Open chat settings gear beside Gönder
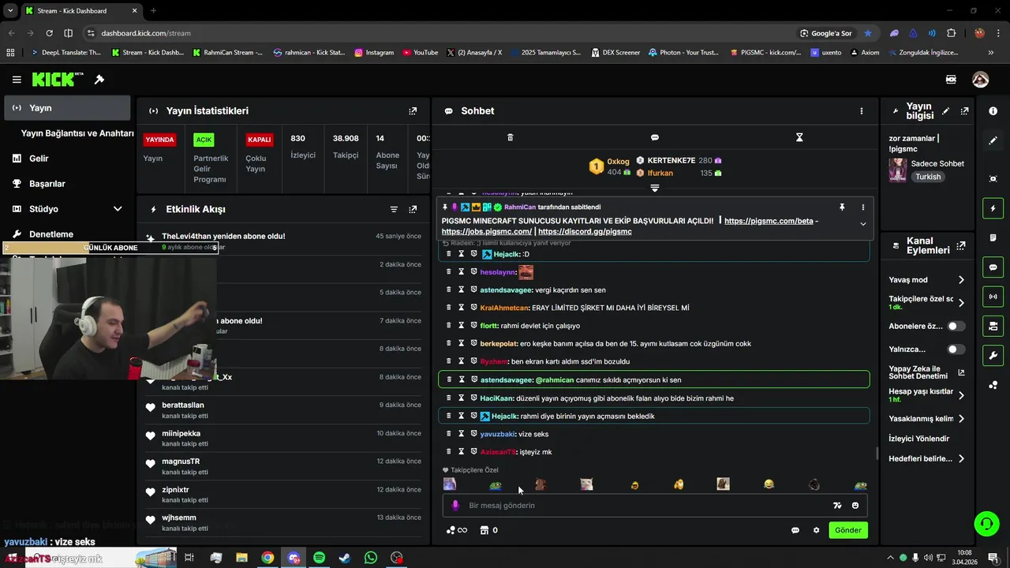 [x=816, y=530]
